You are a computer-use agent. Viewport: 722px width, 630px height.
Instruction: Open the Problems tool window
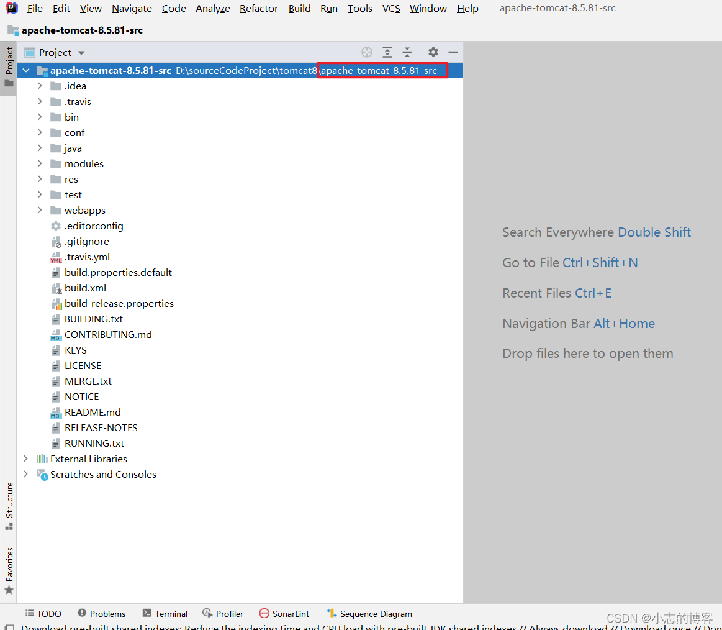(x=102, y=613)
